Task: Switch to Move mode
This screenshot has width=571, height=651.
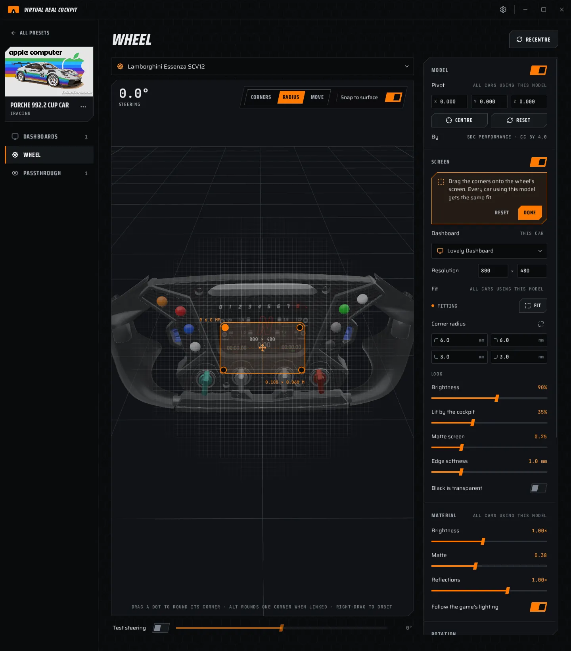Action: [x=317, y=97]
